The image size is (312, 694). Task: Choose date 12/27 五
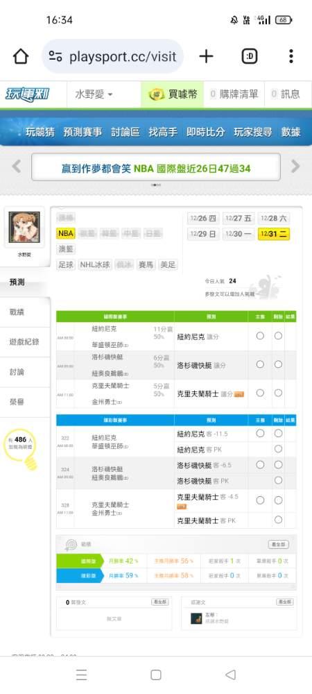(x=239, y=218)
